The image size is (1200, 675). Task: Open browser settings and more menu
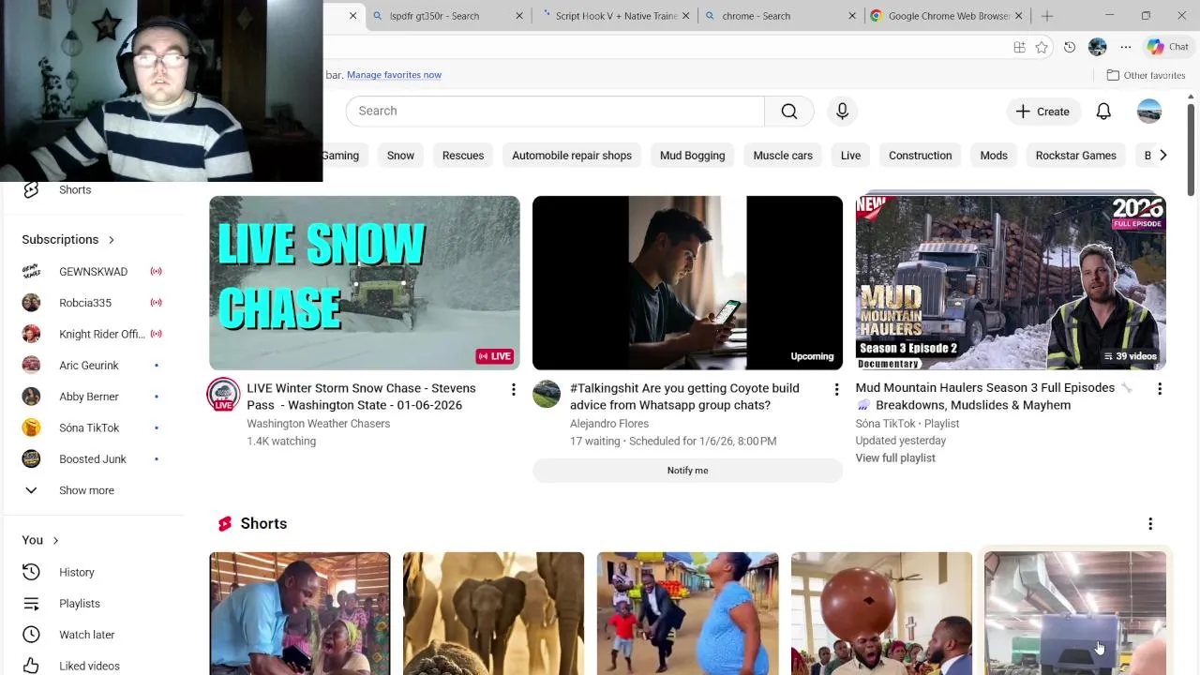1126,47
